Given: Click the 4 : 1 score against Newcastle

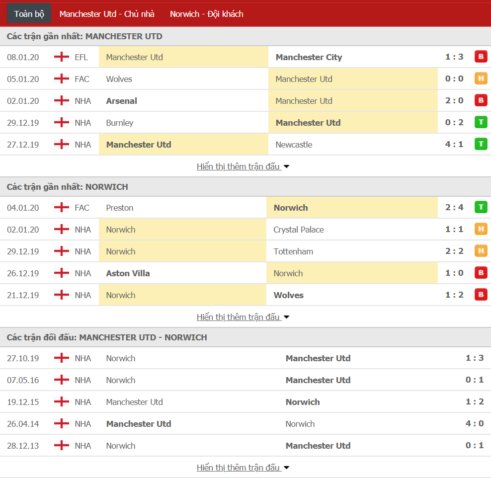Looking at the screenshot, I should (x=454, y=144).
